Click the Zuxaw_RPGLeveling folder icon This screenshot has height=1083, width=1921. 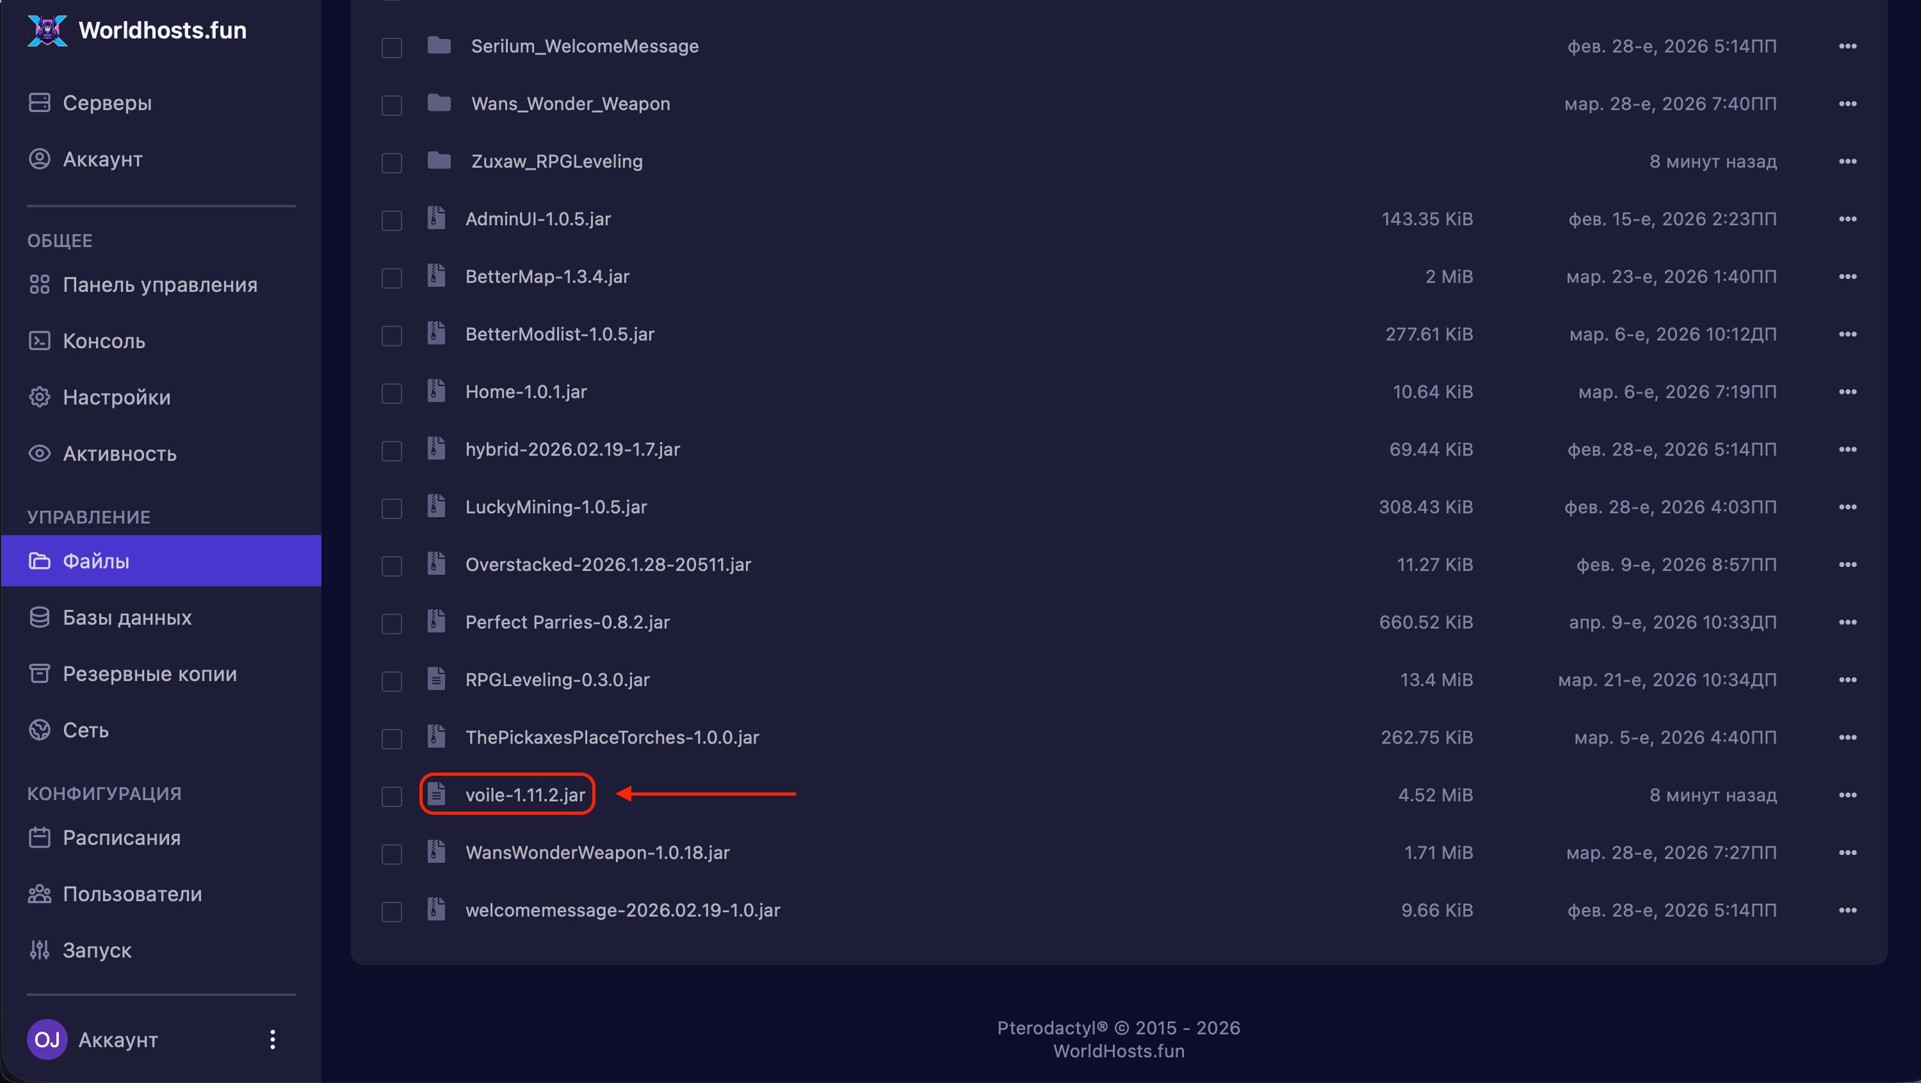439,161
